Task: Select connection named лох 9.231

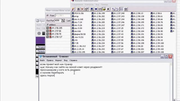Action: pos(78,37)
